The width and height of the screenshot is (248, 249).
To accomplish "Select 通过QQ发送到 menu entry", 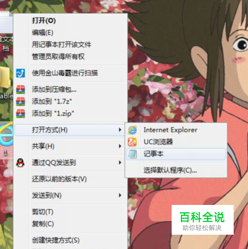I will pos(71,163).
